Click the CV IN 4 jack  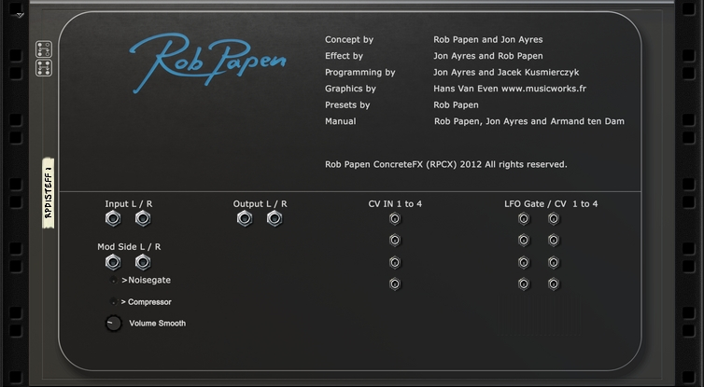click(395, 283)
